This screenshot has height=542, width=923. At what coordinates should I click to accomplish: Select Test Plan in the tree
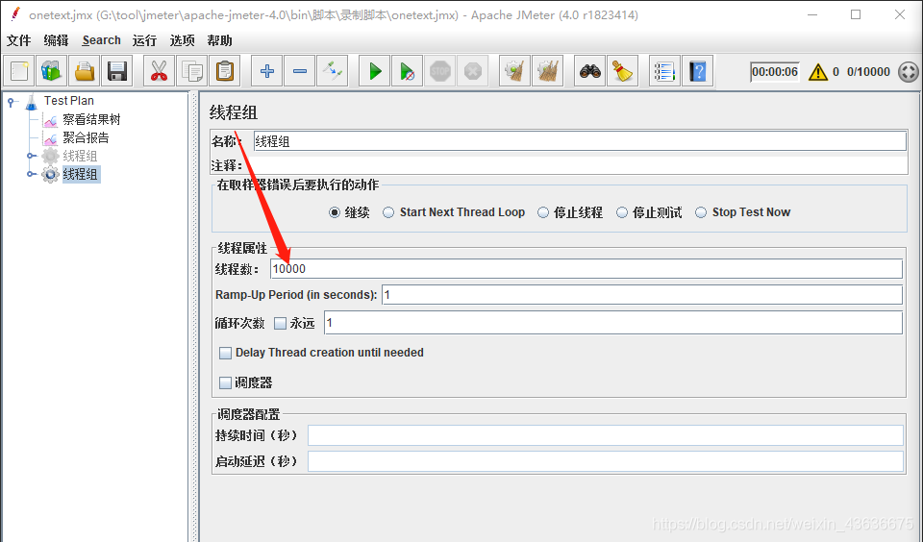coord(69,101)
